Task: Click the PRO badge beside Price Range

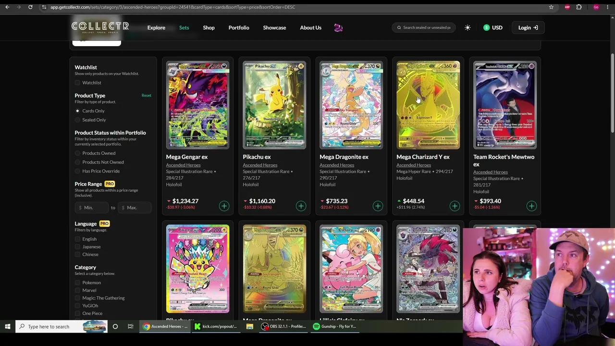Action: pyautogui.click(x=110, y=184)
